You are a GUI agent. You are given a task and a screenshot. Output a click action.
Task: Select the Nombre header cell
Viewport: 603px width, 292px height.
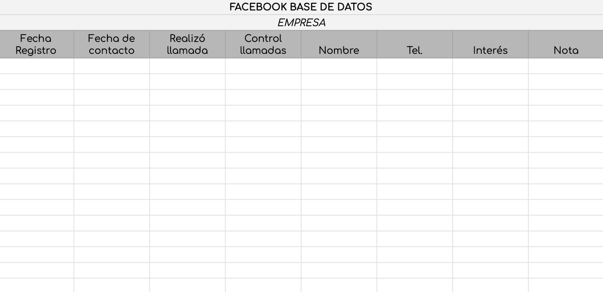(x=339, y=44)
